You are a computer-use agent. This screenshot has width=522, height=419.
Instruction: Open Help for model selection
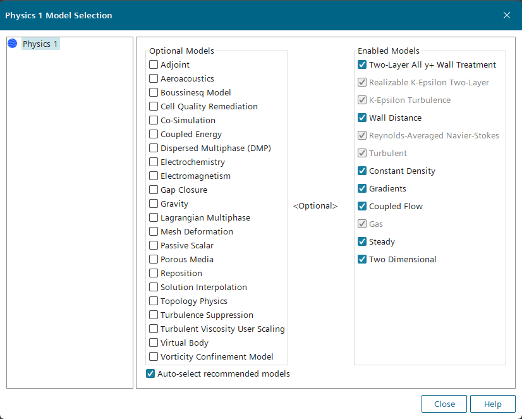[x=493, y=404]
